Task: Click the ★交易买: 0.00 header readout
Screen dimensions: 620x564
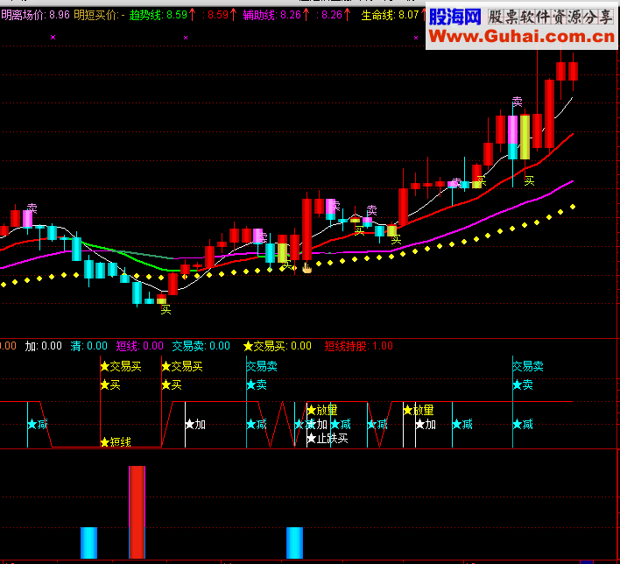Action: [x=278, y=346]
